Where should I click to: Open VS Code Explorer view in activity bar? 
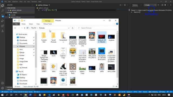[2, 5]
